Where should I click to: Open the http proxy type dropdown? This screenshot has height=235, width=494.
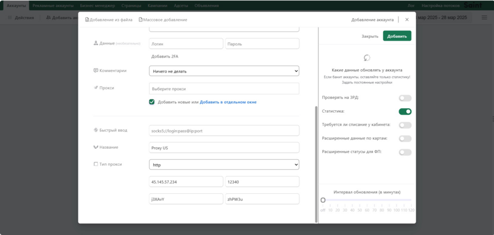224,164
